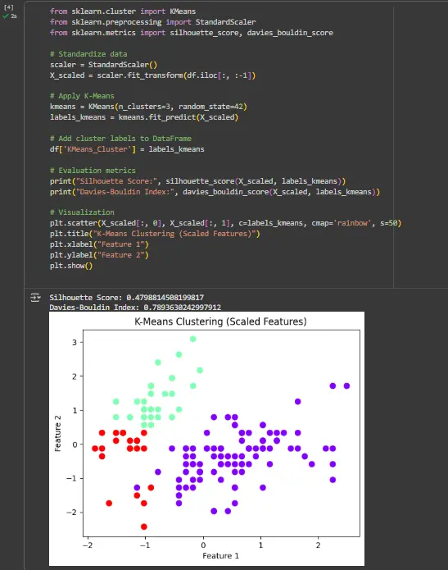Click the Feature 1 x-axis label
Screen dimensions: 448x570
click(x=221, y=555)
